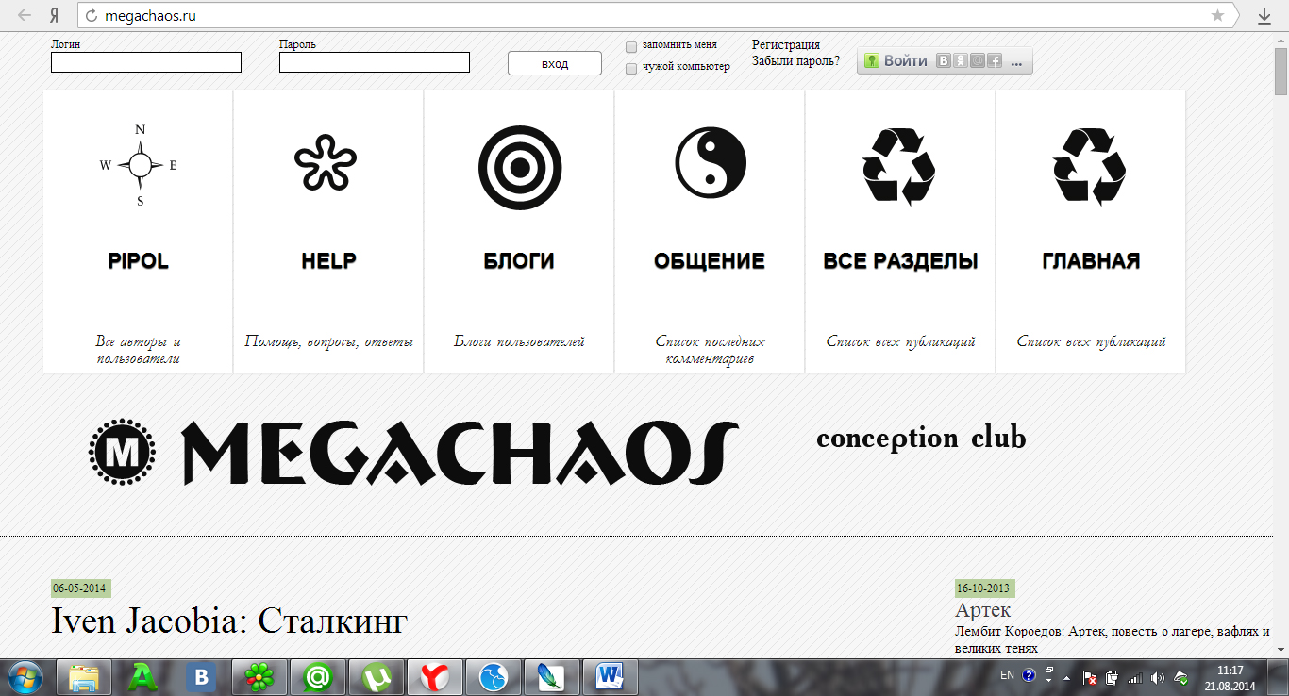This screenshot has height=696, width=1289.
Task: Open Mail.ru Agent from the taskbar
Action: point(318,676)
